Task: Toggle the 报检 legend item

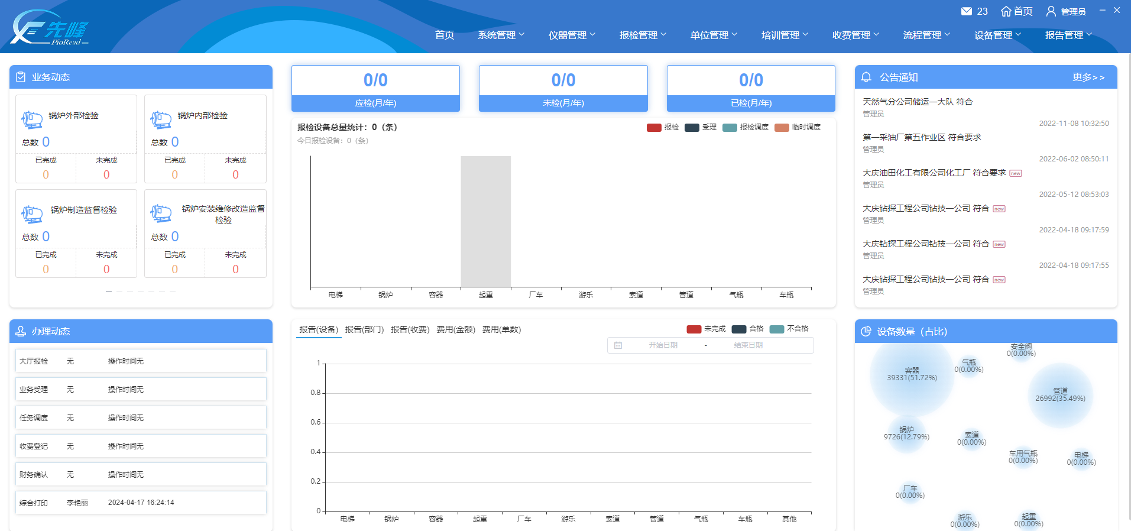Action: click(x=663, y=127)
